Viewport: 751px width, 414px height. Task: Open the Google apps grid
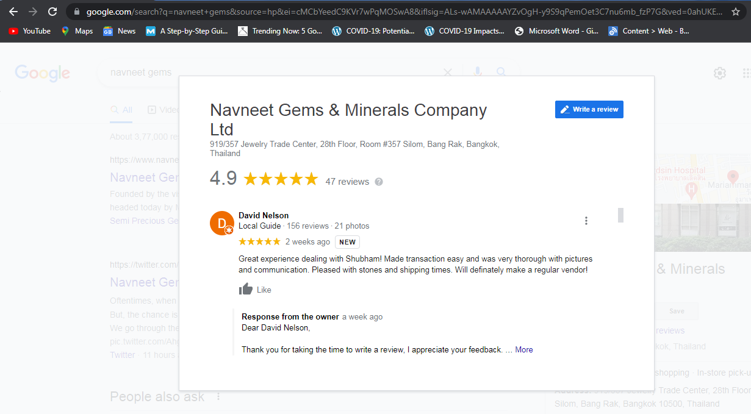748,73
